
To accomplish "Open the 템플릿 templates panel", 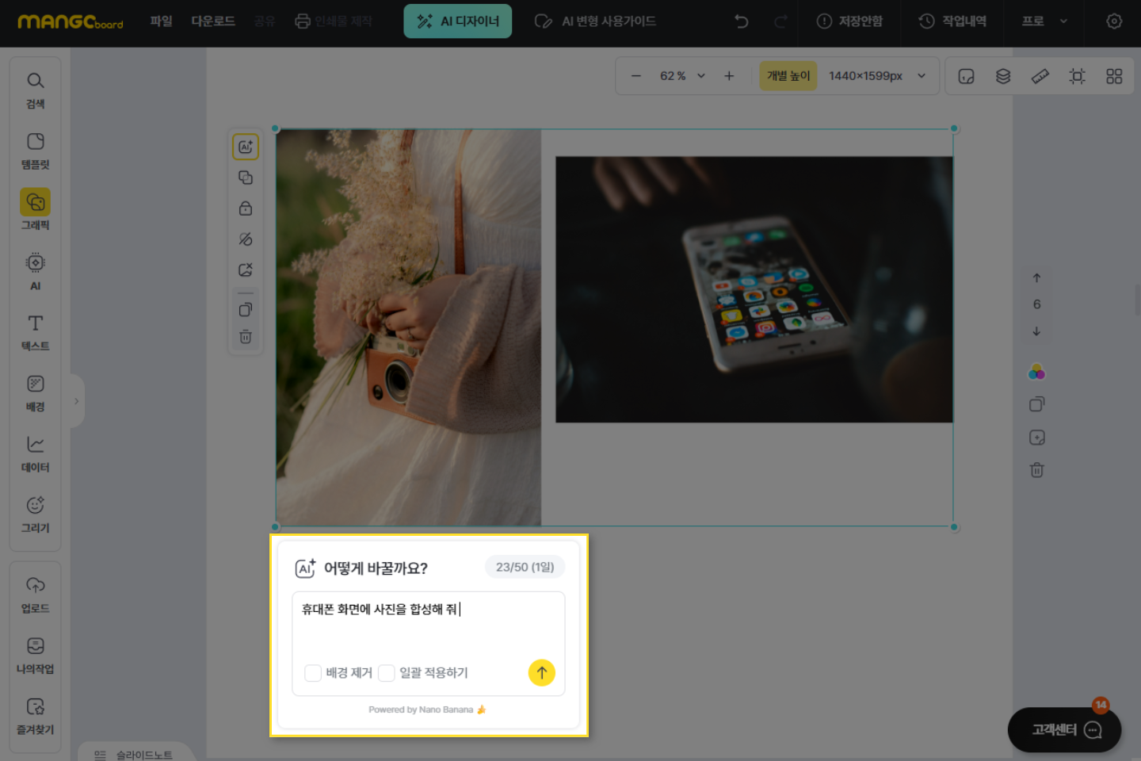I will 35,151.
